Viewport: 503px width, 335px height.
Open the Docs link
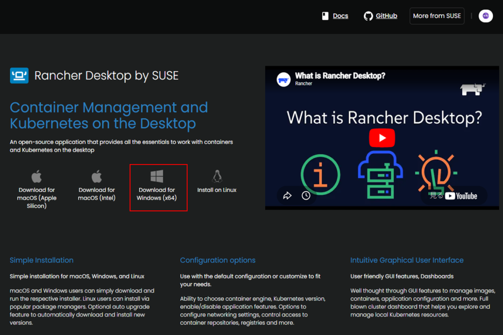pyautogui.click(x=340, y=16)
